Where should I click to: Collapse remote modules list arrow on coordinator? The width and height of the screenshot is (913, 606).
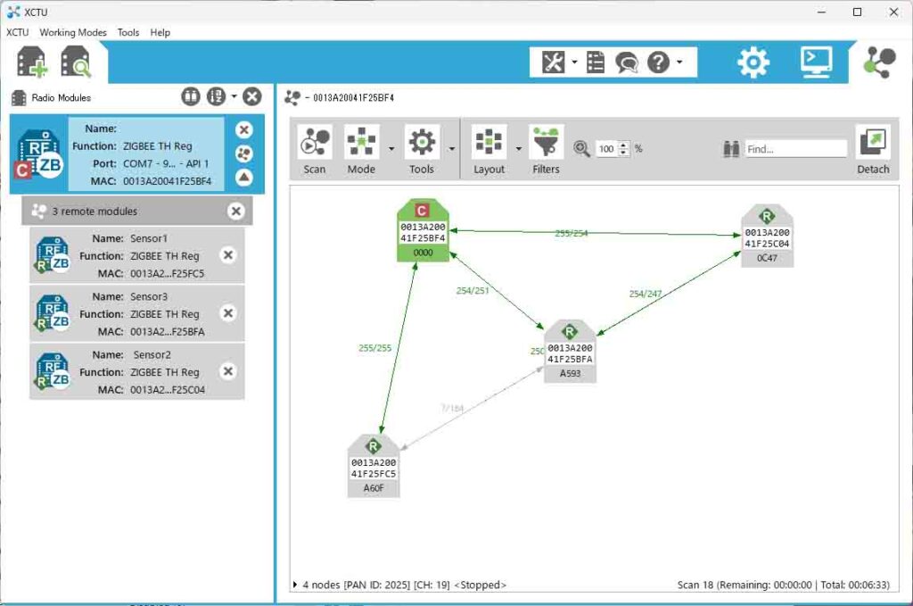[x=244, y=177]
